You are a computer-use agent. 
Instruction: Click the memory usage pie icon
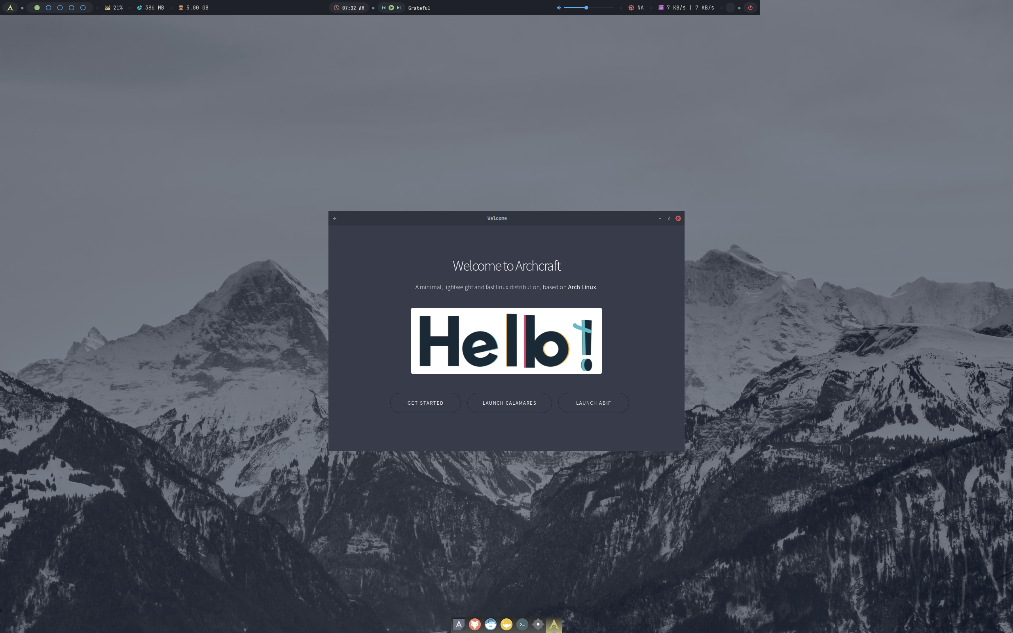point(139,8)
